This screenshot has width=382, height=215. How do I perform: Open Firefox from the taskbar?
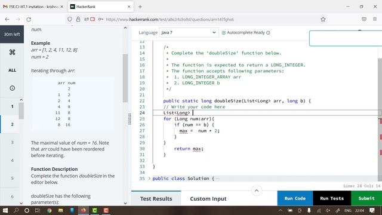tap(84, 210)
